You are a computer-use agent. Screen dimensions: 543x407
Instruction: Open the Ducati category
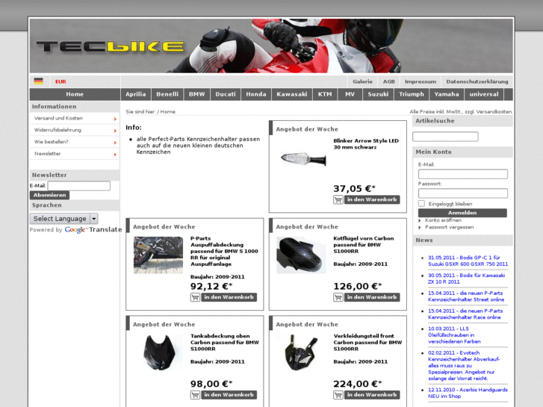[x=226, y=94]
